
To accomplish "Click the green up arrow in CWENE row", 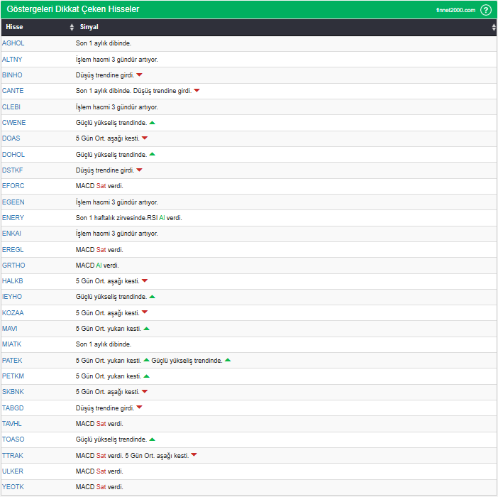I will (153, 122).
